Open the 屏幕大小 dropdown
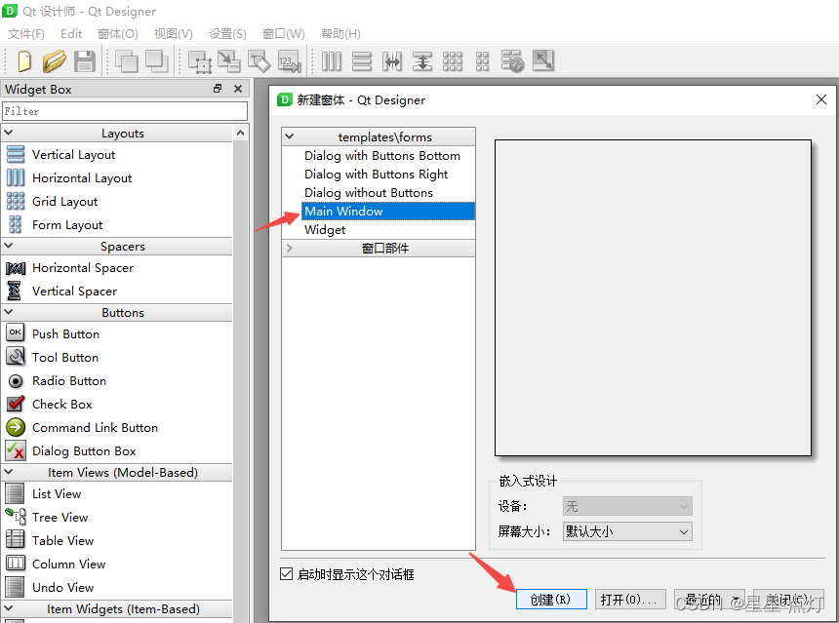 (x=627, y=531)
